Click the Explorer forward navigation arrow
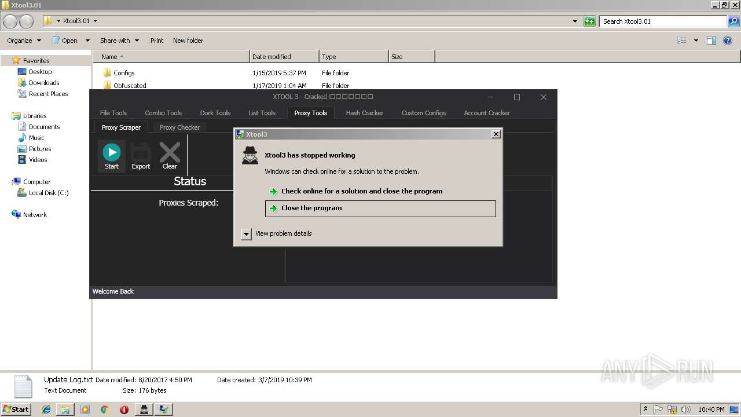Viewport: 741px width, 417px height. click(27, 21)
